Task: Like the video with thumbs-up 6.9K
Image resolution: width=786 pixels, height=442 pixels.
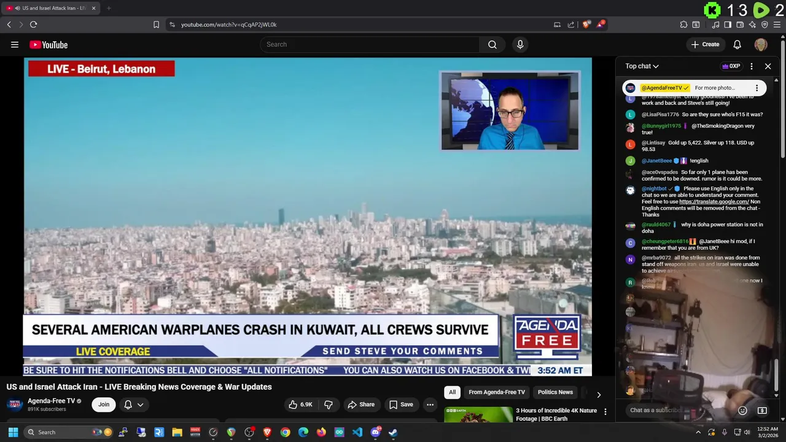Action: [300, 405]
